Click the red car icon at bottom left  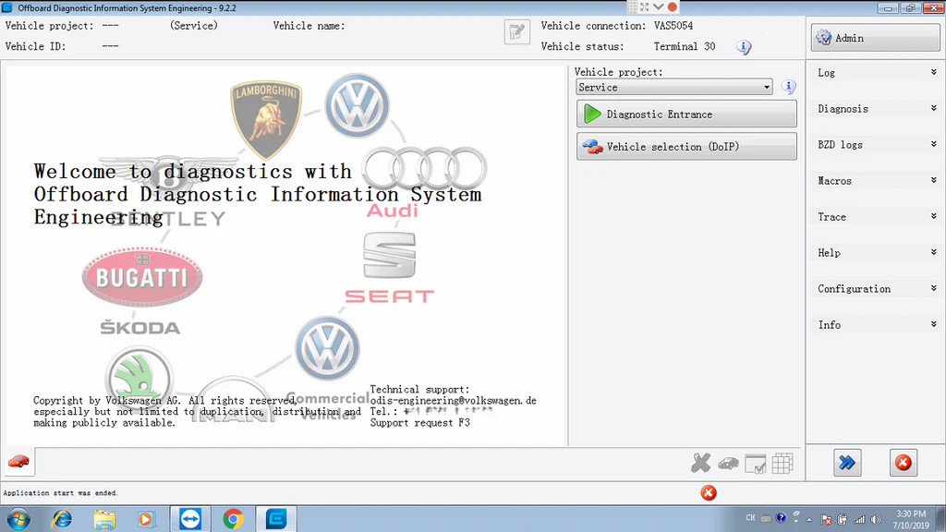(x=18, y=462)
